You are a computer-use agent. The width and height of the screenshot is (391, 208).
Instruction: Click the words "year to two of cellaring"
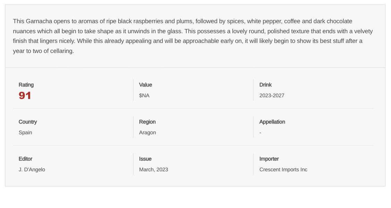43,51
